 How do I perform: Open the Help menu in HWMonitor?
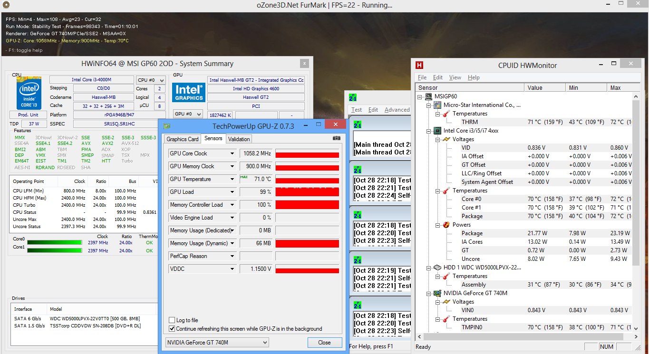point(474,77)
